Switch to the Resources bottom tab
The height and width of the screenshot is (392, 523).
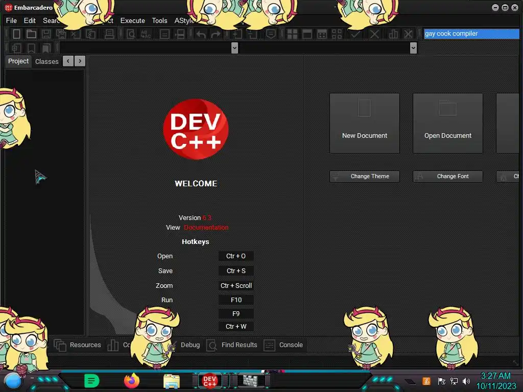click(78, 345)
